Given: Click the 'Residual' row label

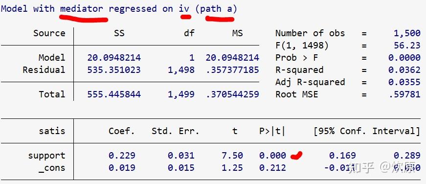Looking at the screenshot, I should 44,70.
